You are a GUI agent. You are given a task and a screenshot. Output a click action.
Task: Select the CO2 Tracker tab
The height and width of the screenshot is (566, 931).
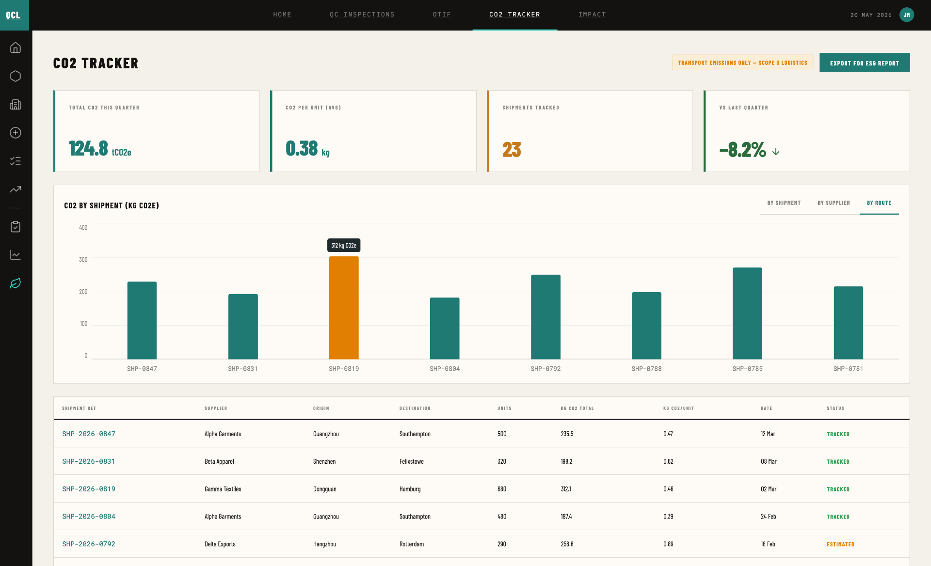pos(514,15)
